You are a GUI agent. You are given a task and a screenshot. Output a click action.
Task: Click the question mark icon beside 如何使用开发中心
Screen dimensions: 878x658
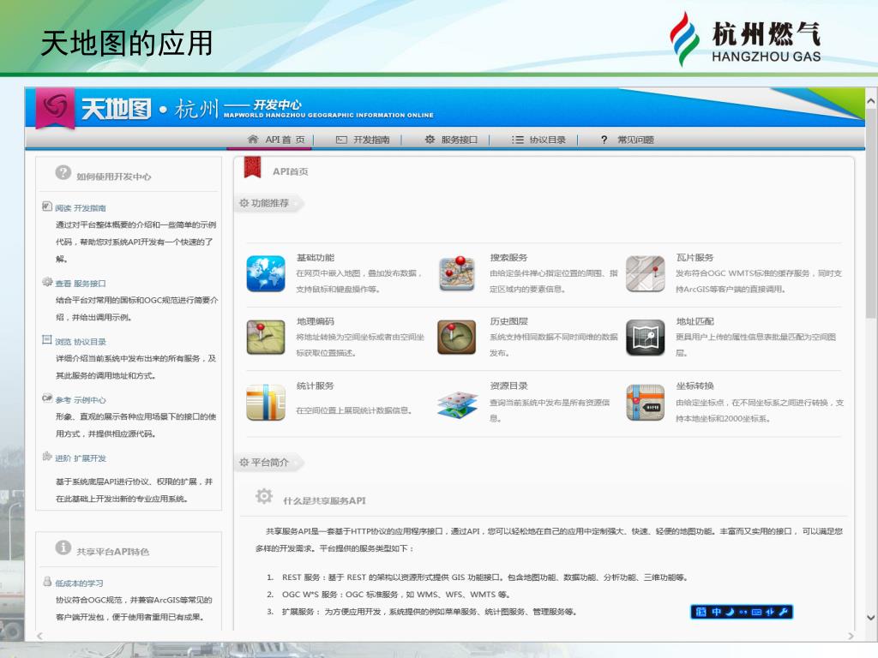(63, 172)
